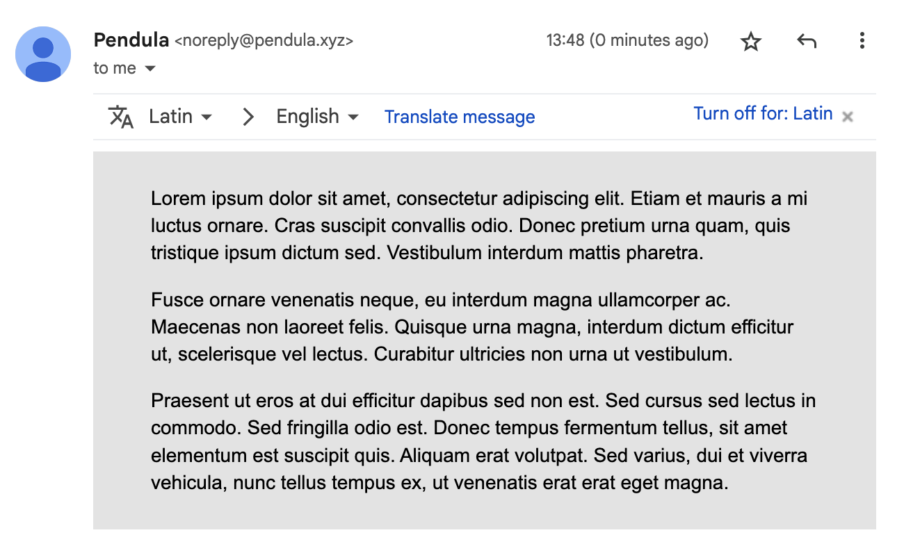
Task: Click the paragraph starting "Lorem ipsum dolor"
Action: point(479,226)
